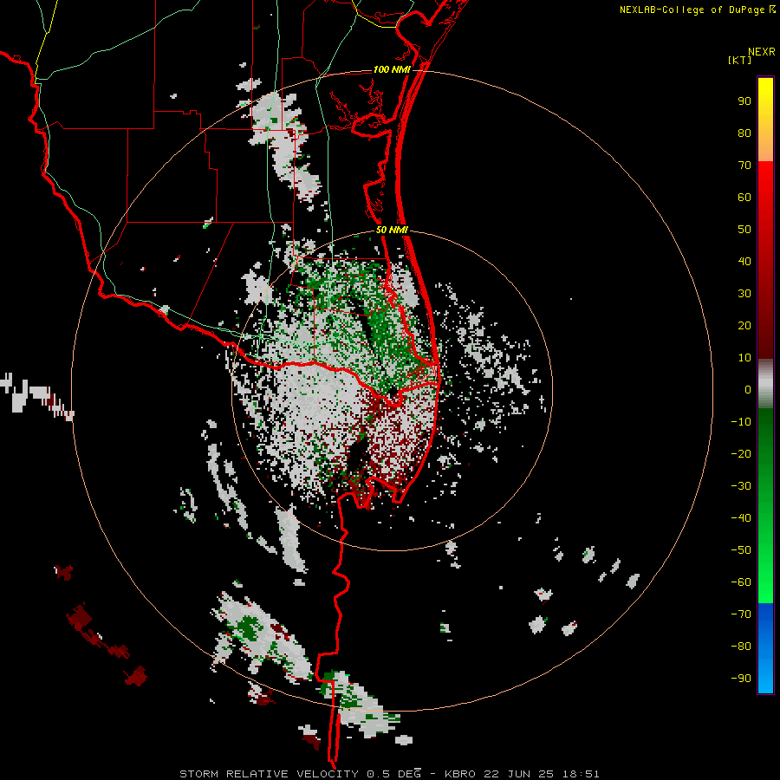The height and width of the screenshot is (780, 780).
Task: Click the -60 value on velocity scale
Action: 741,582
